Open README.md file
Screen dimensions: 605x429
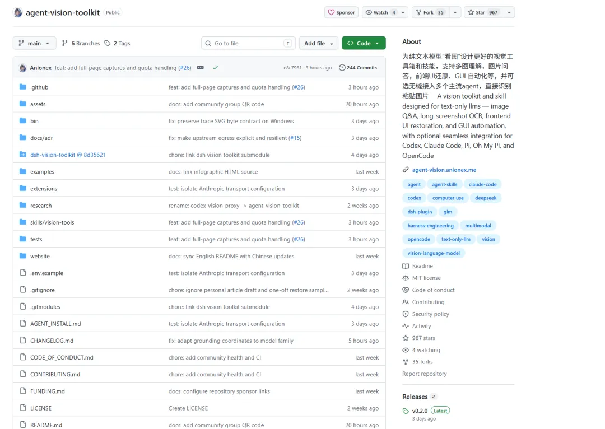(x=46, y=425)
